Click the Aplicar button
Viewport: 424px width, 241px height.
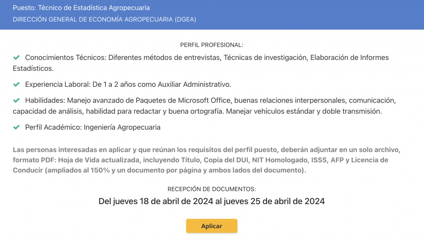pyautogui.click(x=212, y=226)
